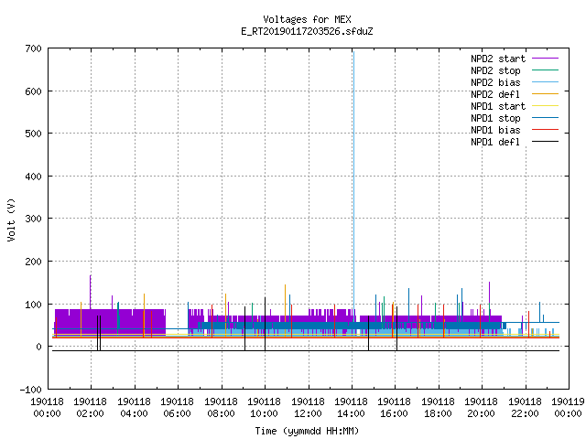Image resolution: width=586 pixels, height=439 pixels.
Task: Click the yellow NPD1 start legend line
Action: coord(546,106)
